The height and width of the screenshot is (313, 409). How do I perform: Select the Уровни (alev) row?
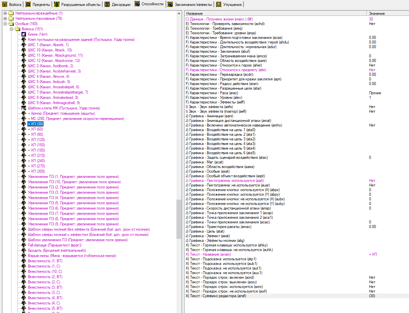tap(297, 98)
